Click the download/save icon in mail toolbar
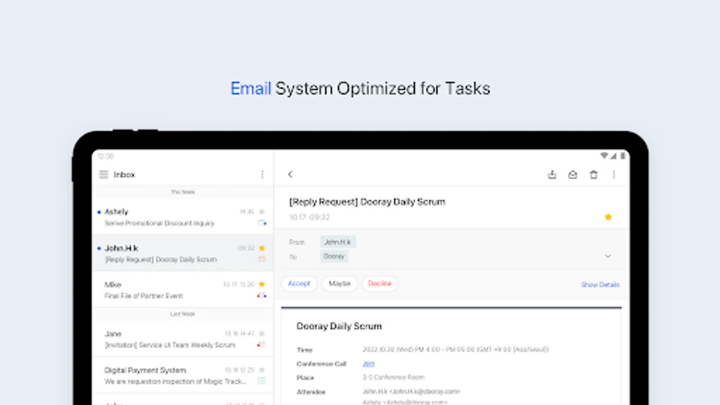This screenshot has height=405, width=720. point(552,175)
